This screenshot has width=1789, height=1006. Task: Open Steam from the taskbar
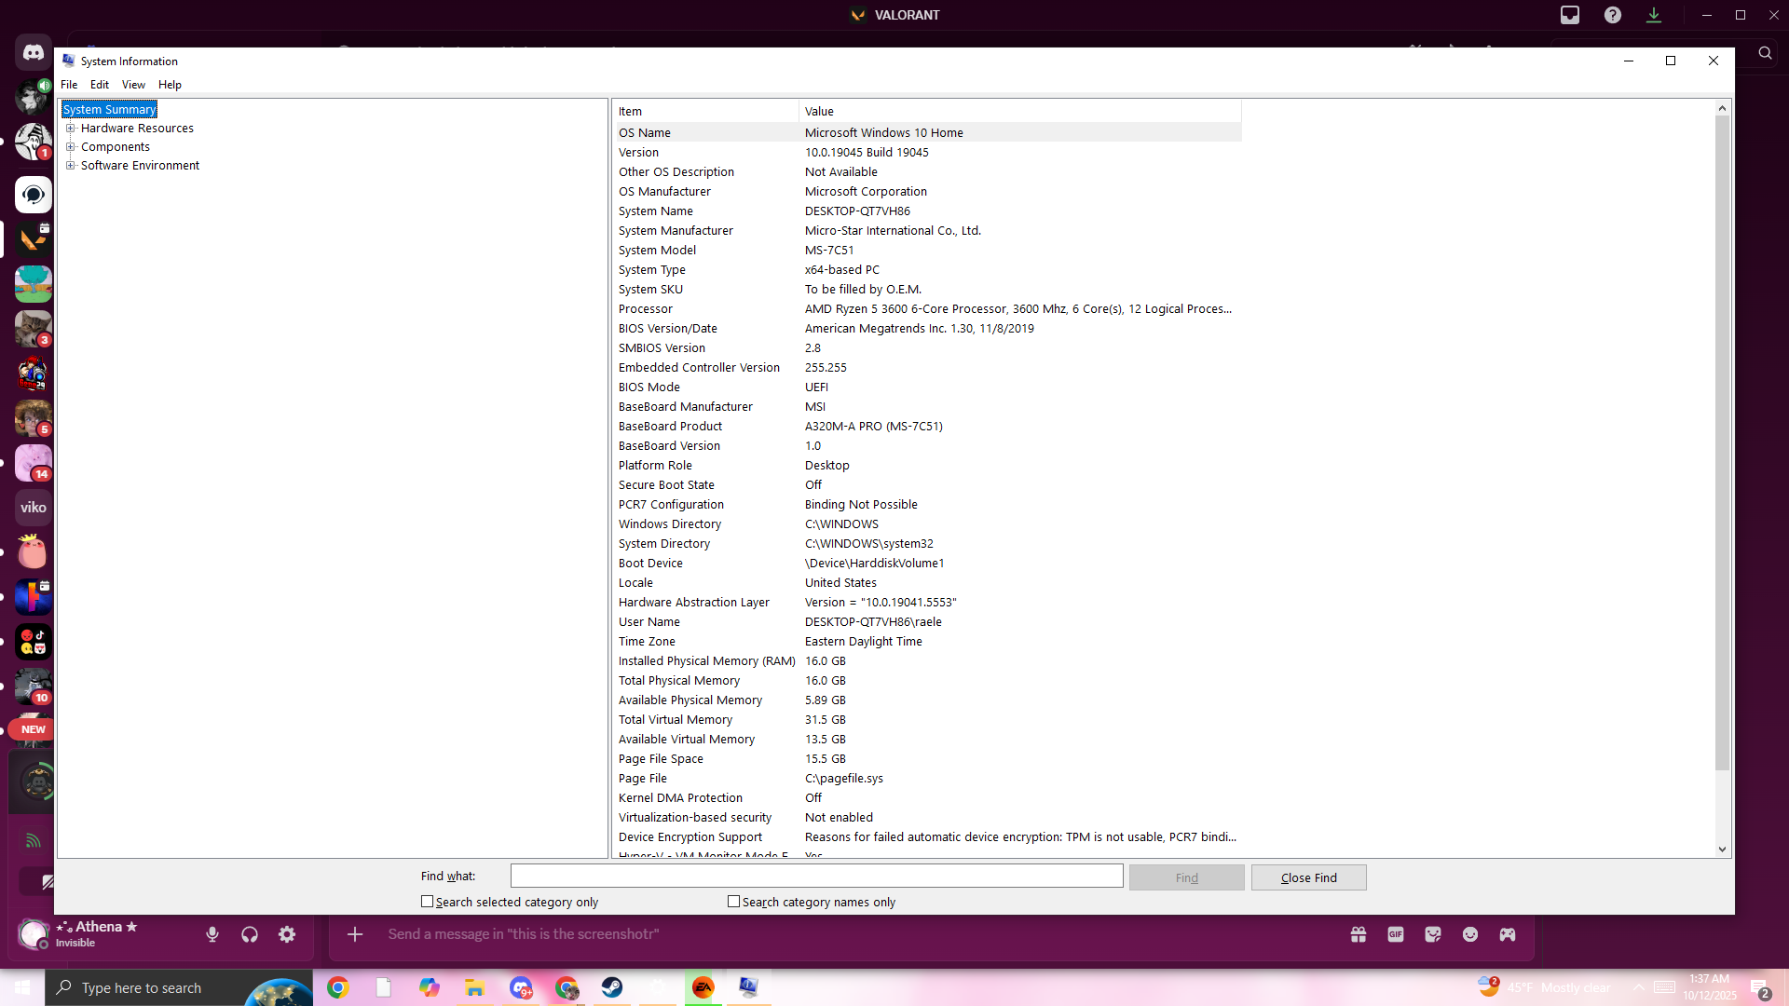coord(612,987)
